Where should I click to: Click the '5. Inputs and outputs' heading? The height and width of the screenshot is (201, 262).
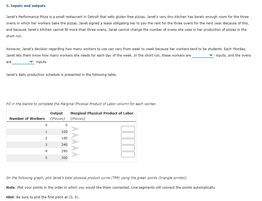tap(26, 5)
